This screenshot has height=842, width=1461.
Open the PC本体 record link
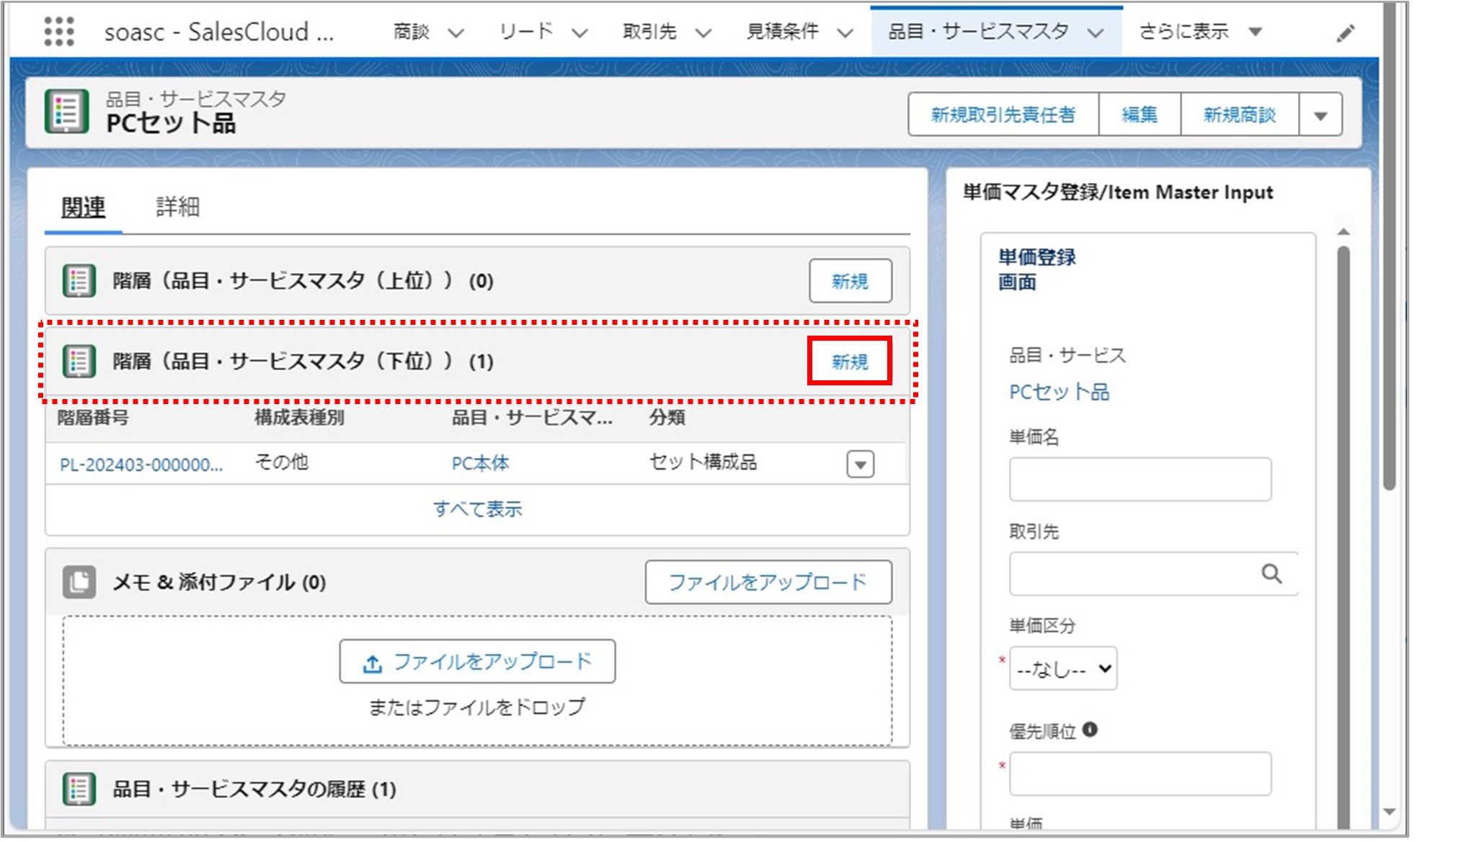coord(480,463)
